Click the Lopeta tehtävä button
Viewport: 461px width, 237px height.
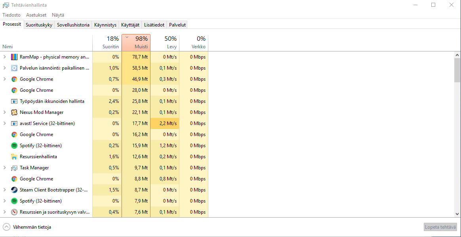pyautogui.click(x=440, y=227)
